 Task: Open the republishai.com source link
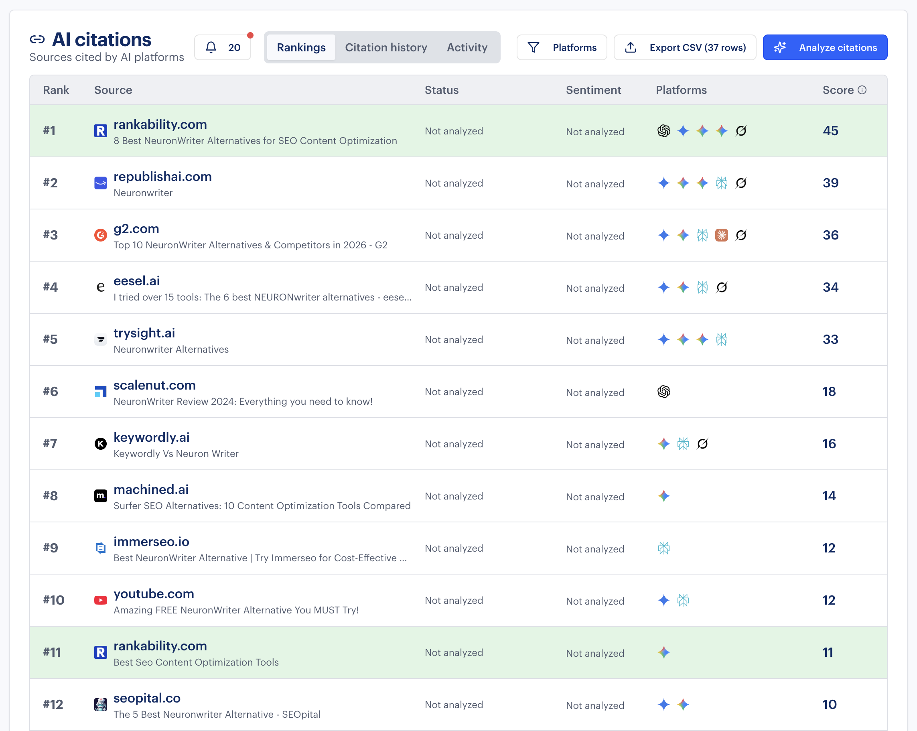click(162, 177)
